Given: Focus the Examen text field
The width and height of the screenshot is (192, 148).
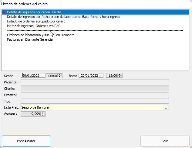Looking at the screenshot, I should click(94, 95).
